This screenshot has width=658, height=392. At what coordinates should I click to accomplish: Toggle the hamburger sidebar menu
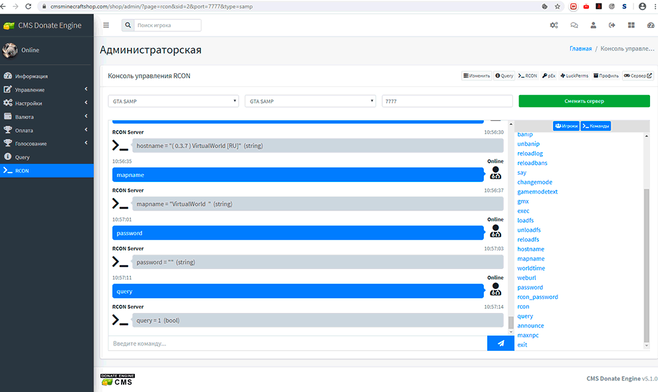click(106, 25)
